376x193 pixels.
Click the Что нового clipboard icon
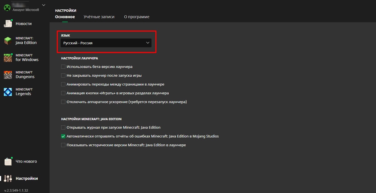(8, 161)
